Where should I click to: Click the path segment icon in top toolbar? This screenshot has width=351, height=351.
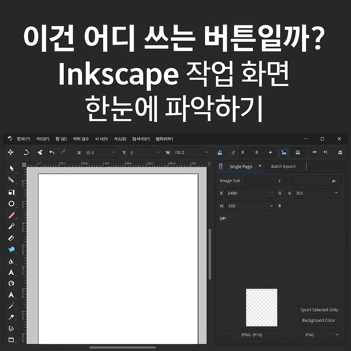point(26,153)
